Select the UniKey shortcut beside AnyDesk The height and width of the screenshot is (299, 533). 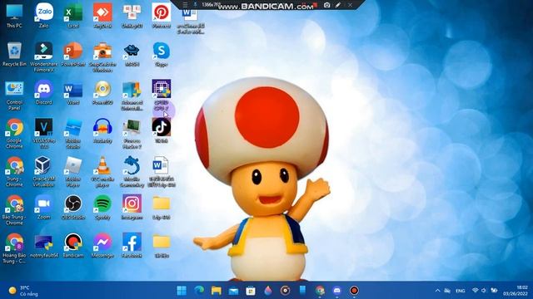[x=132, y=16]
